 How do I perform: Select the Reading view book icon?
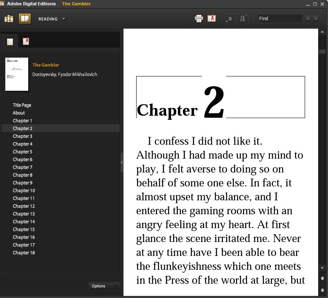click(x=25, y=19)
